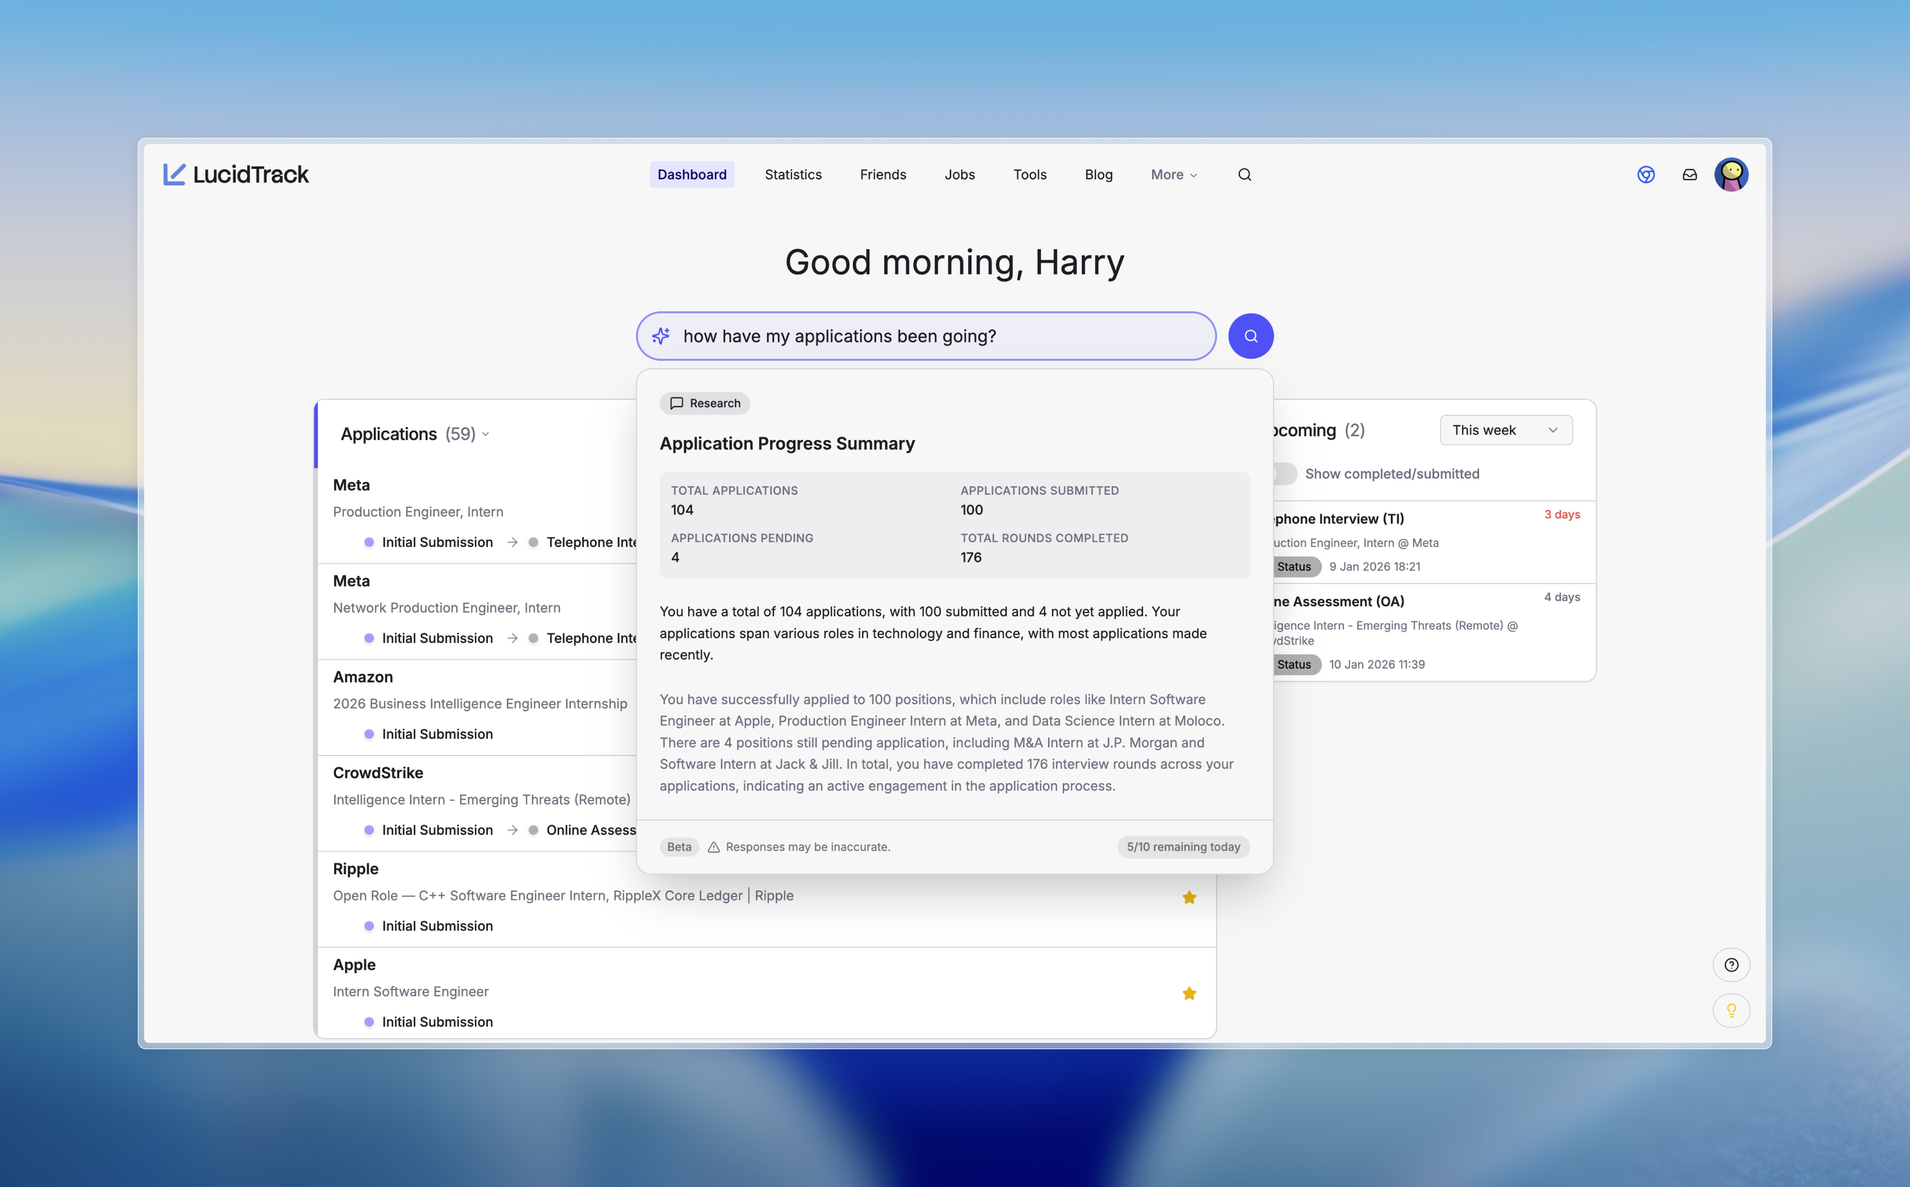Unstar the Ripple C++ Software Engineer application
This screenshot has width=1910, height=1187.
click(1189, 897)
